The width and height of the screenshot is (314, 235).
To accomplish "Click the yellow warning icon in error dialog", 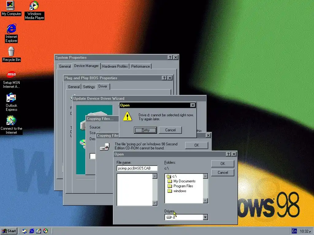I will point(127,117).
